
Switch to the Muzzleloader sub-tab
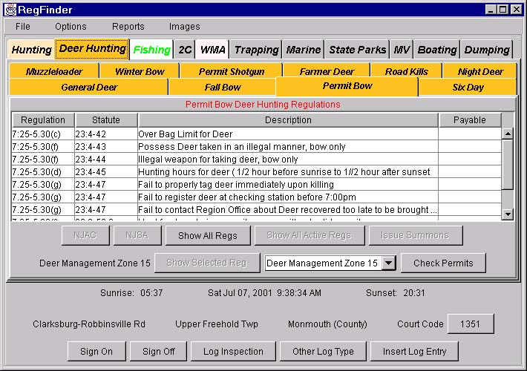click(53, 71)
